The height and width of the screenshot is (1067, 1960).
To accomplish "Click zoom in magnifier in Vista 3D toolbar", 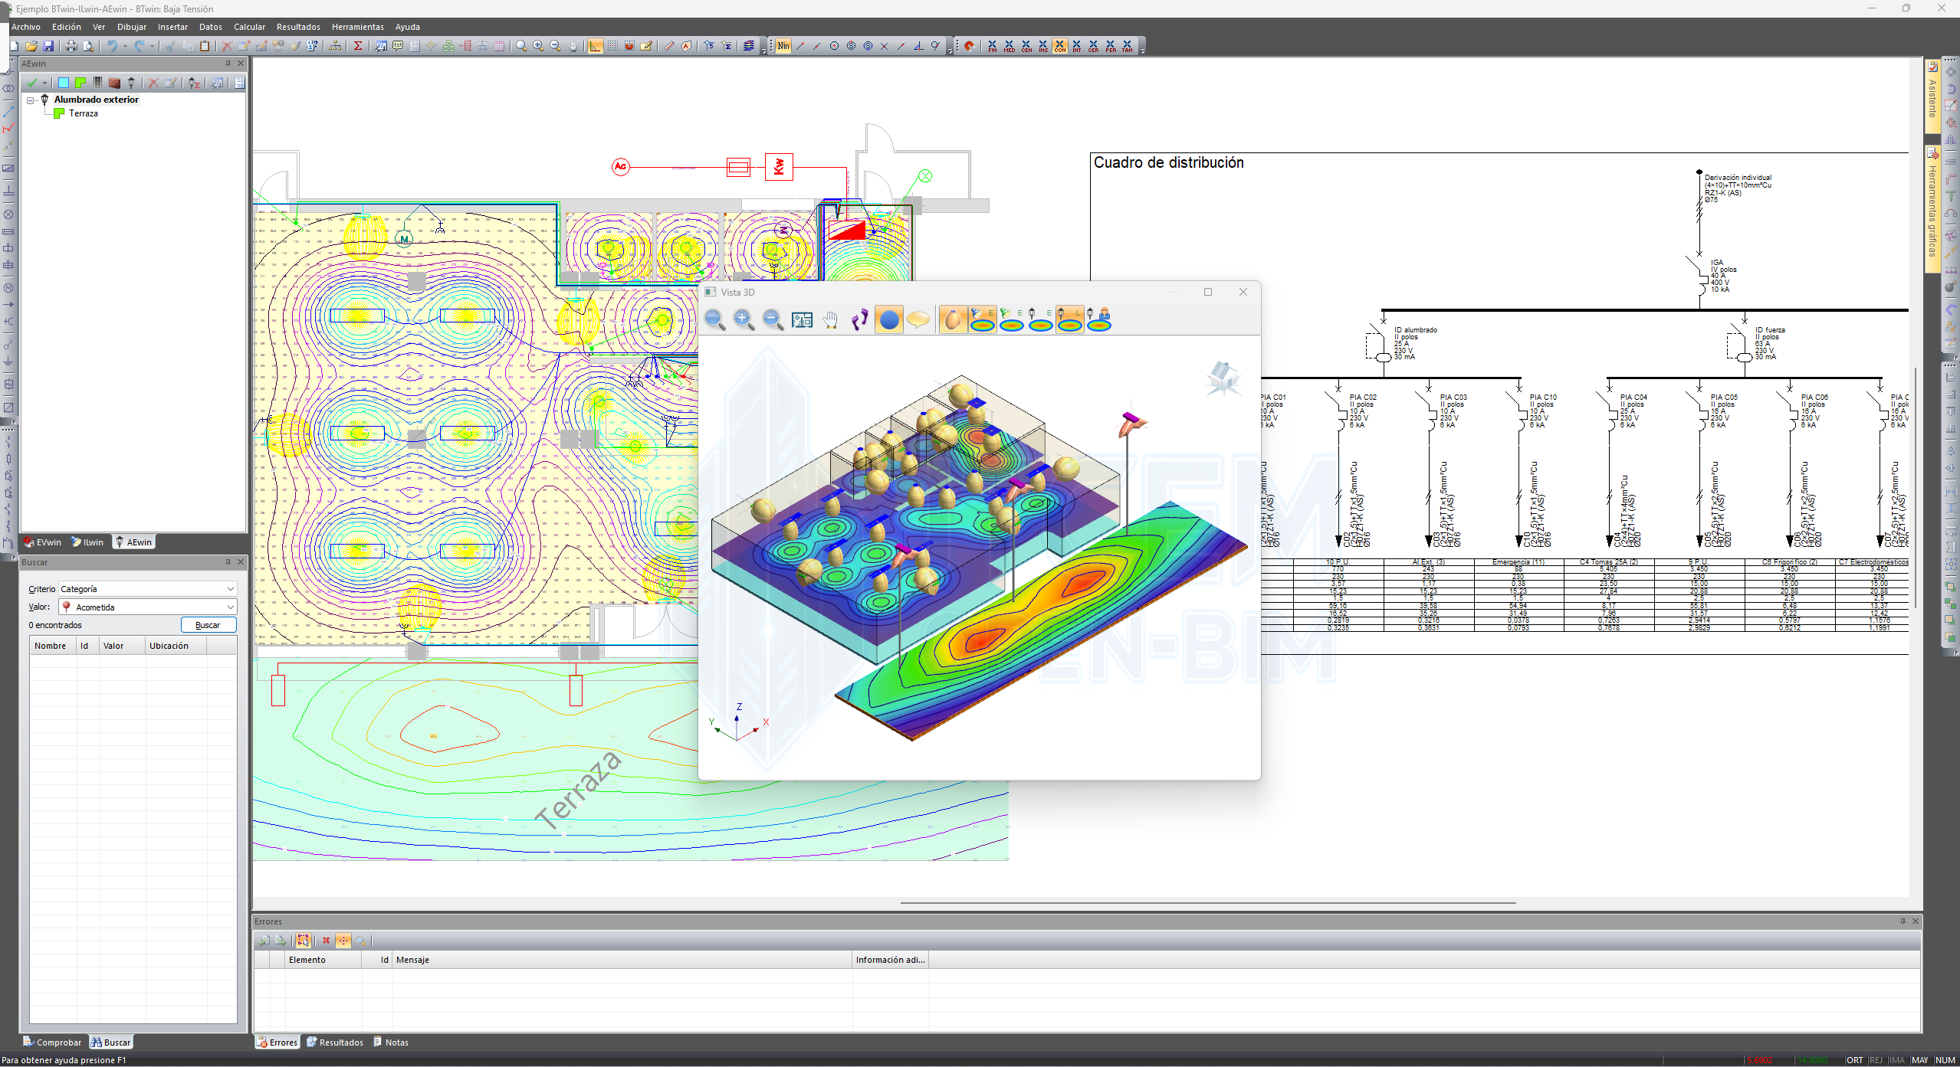I will click(x=743, y=319).
